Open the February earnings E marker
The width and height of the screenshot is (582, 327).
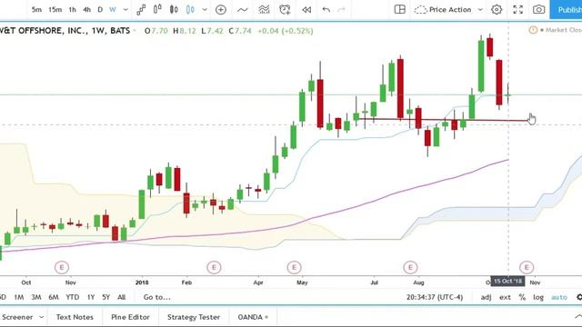214,267
